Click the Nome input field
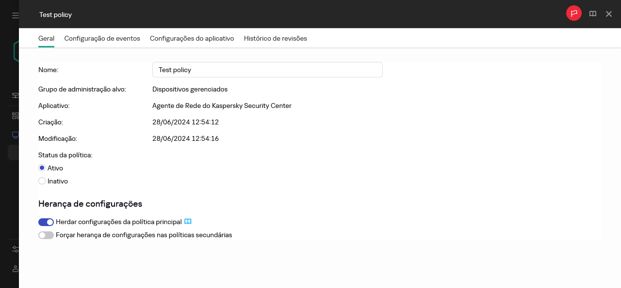621x288 pixels. (267, 70)
